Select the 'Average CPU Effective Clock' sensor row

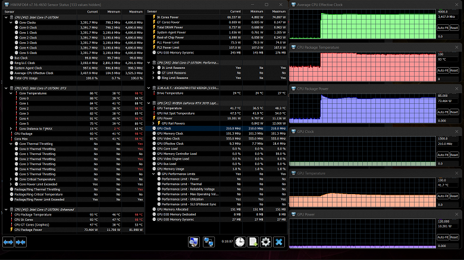73,73
